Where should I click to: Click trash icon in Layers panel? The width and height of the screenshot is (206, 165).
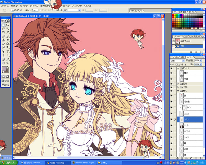tap(201, 158)
